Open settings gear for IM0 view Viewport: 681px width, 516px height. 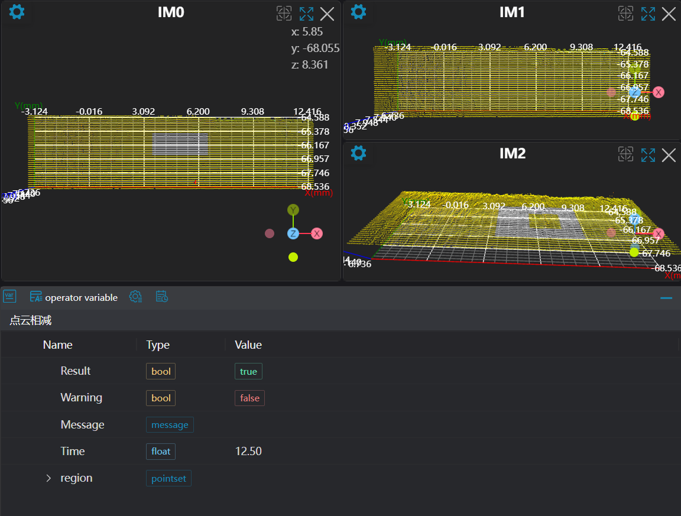click(x=17, y=12)
